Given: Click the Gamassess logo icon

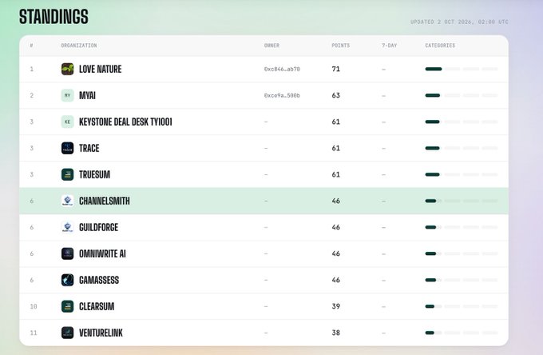Looking at the screenshot, I should 68,280.
